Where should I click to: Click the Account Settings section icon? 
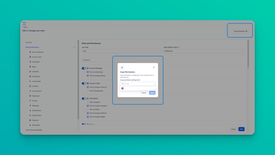click(88, 68)
